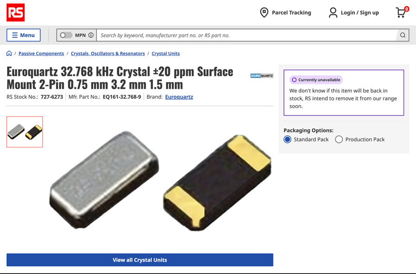Viewport: 416px width, 274px height.
Task: Toggle the MPN search switch
Action: click(66, 35)
